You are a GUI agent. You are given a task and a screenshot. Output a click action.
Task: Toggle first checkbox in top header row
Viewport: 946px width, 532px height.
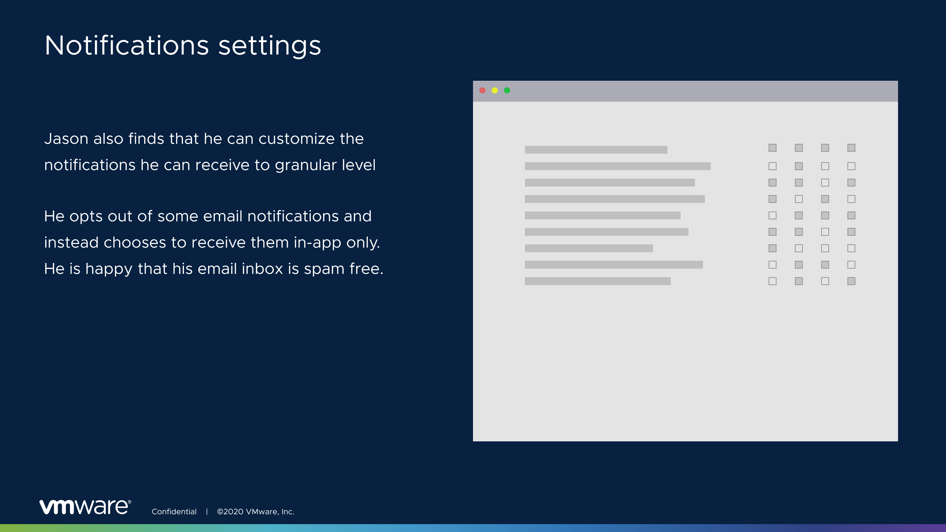[772, 147]
